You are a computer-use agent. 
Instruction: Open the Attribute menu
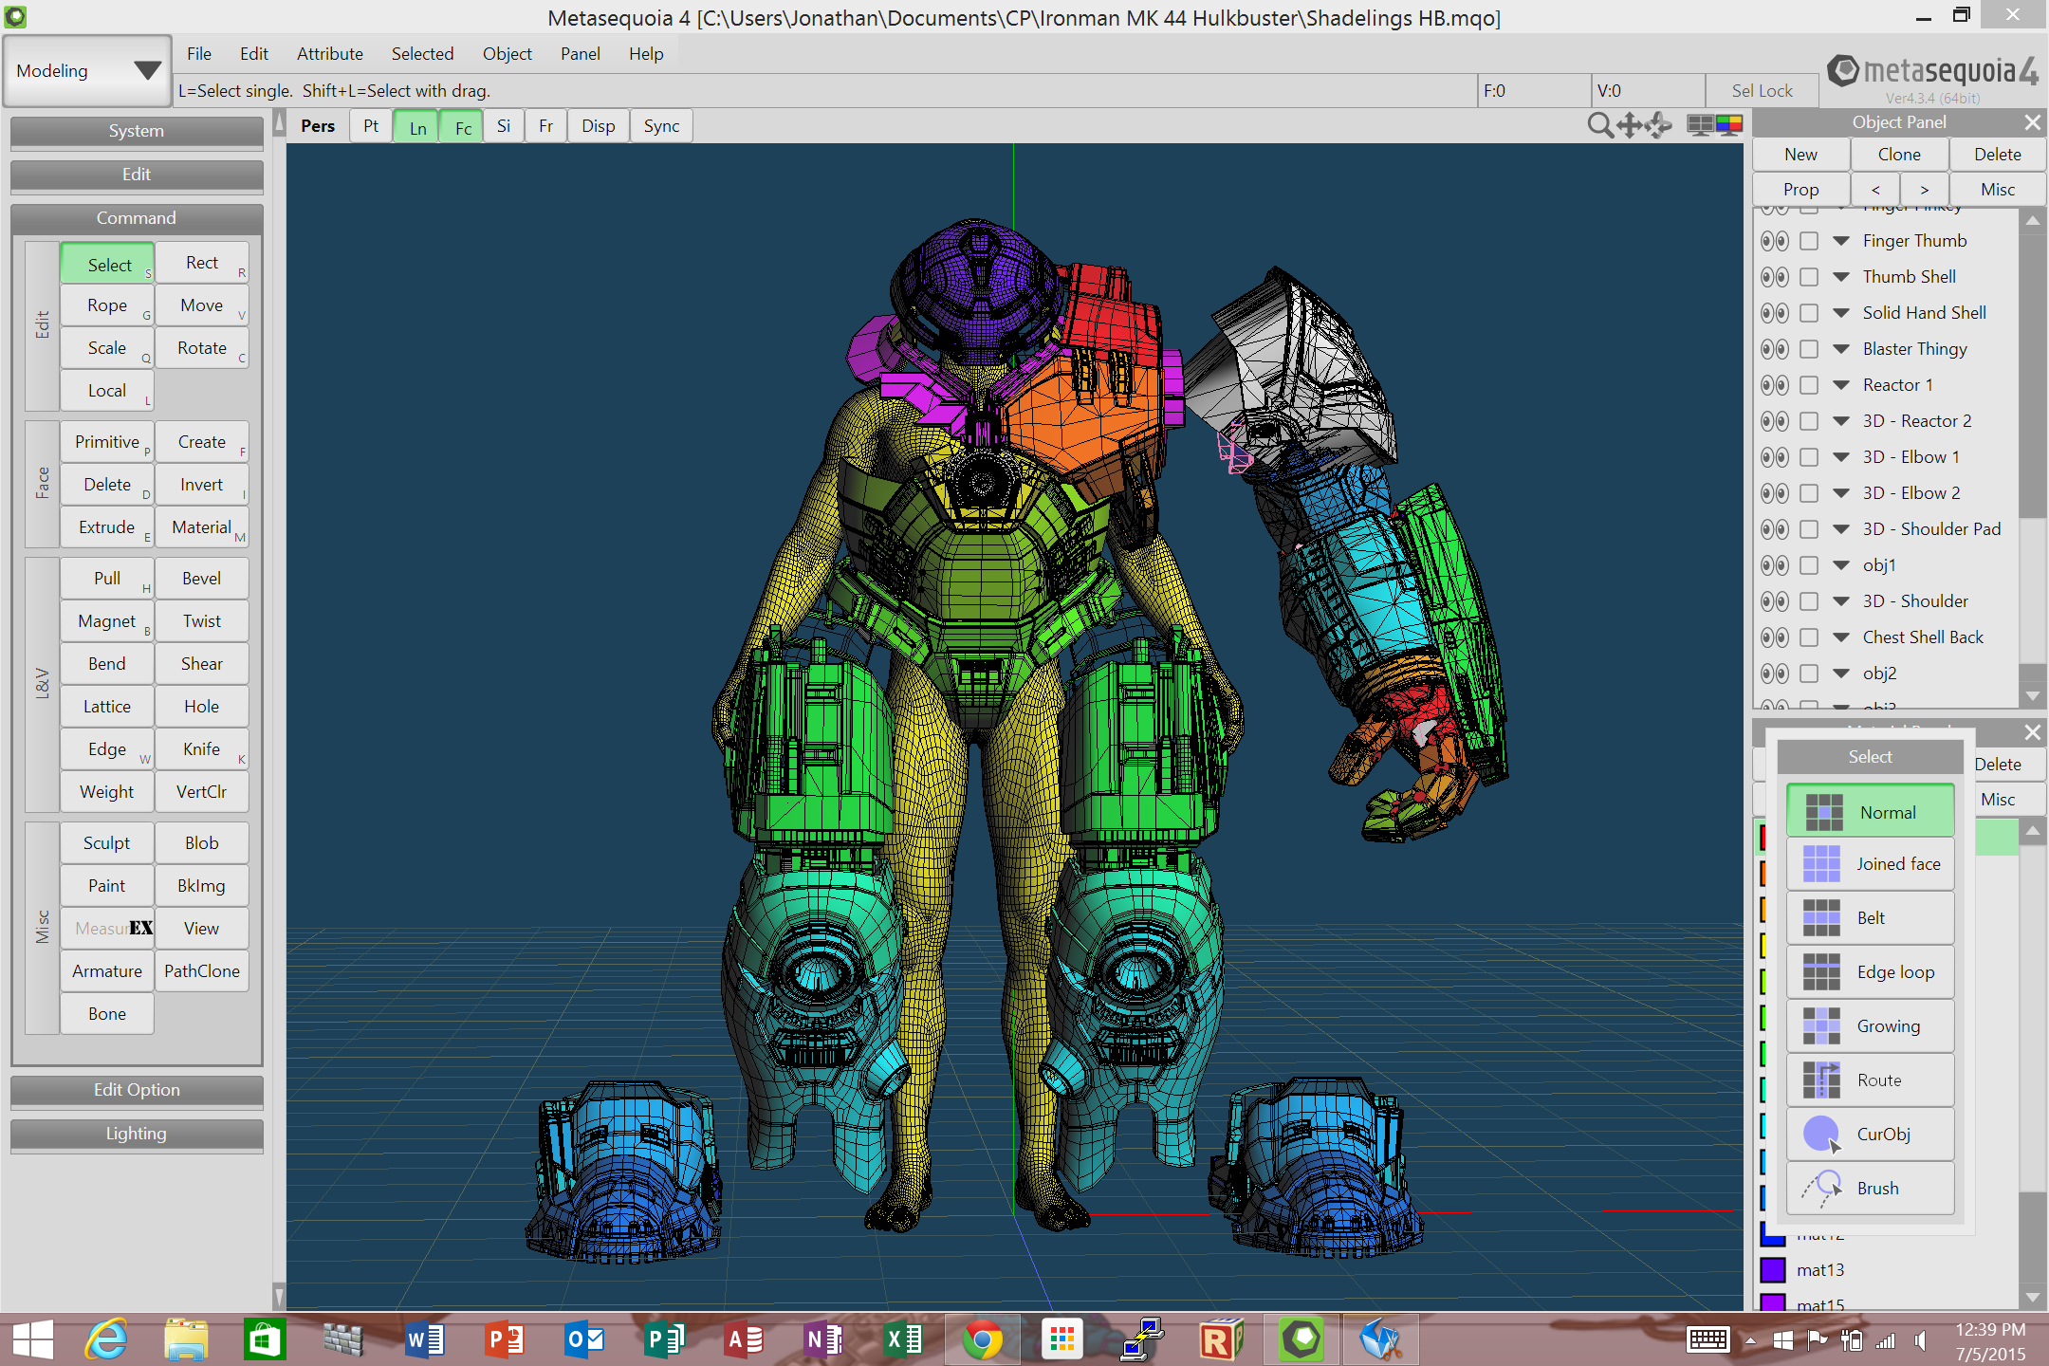pos(330,54)
